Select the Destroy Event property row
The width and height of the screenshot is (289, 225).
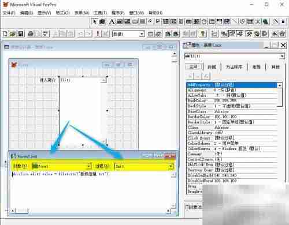pyautogui.click(x=232, y=170)
